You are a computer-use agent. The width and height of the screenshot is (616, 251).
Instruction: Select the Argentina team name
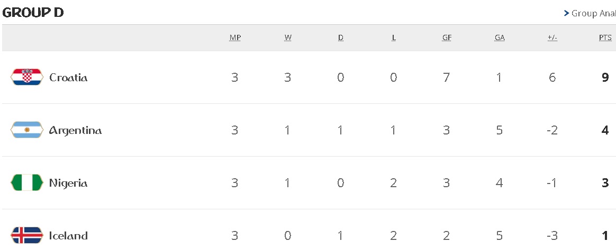point(75,130)
